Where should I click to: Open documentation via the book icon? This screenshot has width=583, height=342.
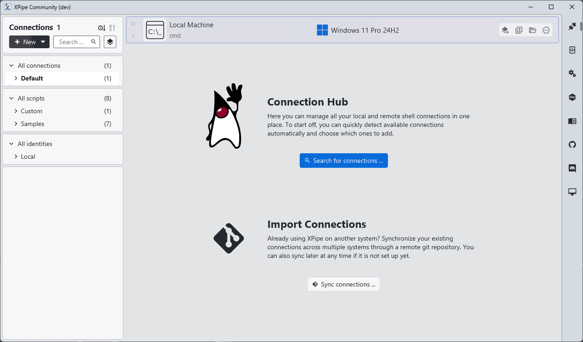(572, 121)
